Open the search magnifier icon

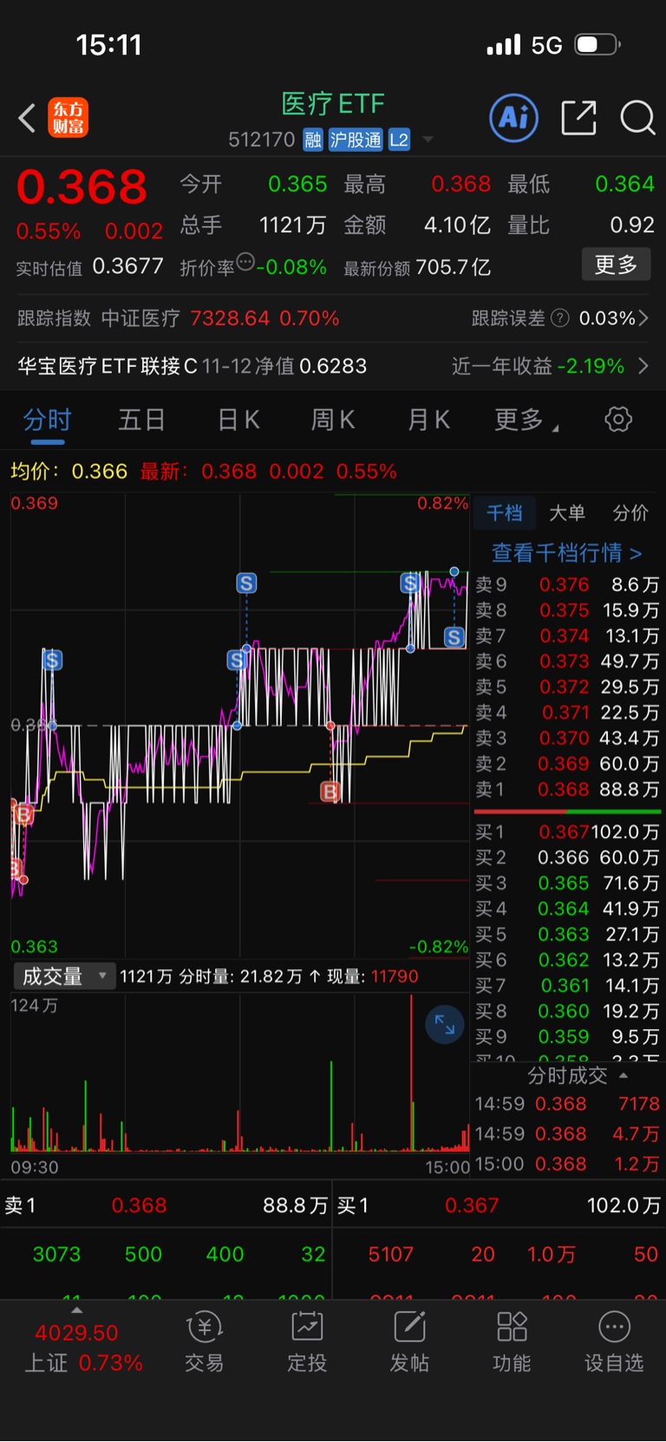point(637,118)
